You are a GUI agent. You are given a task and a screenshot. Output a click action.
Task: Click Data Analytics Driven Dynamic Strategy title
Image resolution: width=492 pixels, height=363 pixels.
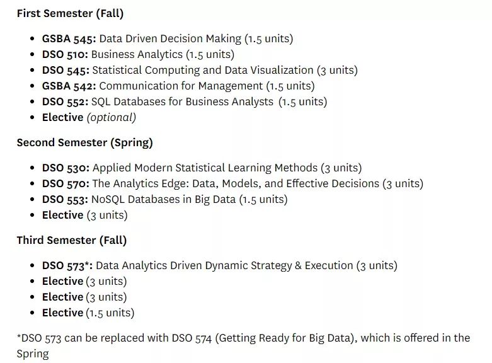(224, 265)
